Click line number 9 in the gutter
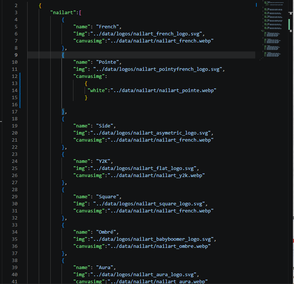The image size is (294, 284). [16, 55]
